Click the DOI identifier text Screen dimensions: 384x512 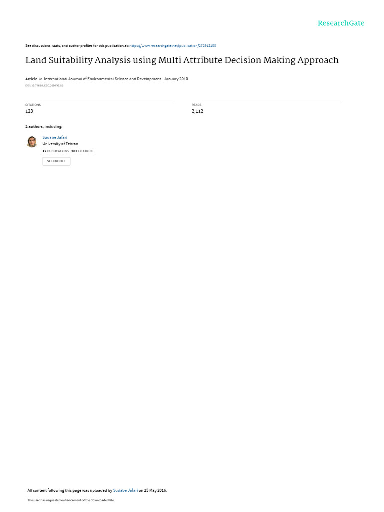[44, 86]
